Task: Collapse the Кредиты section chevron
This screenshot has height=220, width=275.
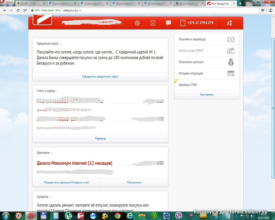Action: click(x=50, y=197)
